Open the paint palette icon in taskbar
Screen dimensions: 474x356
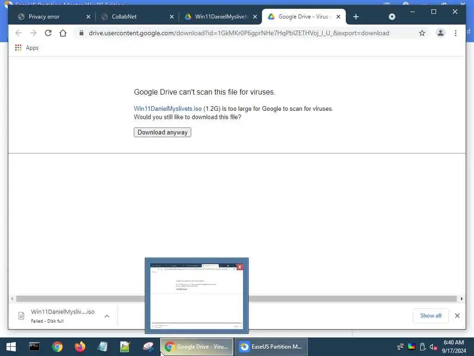pyautogui.click(x=148, y=347)
